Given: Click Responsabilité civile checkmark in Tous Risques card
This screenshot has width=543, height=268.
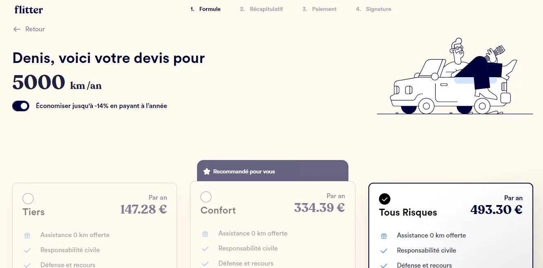Looking at the screenshot, I should coord(383,251).
